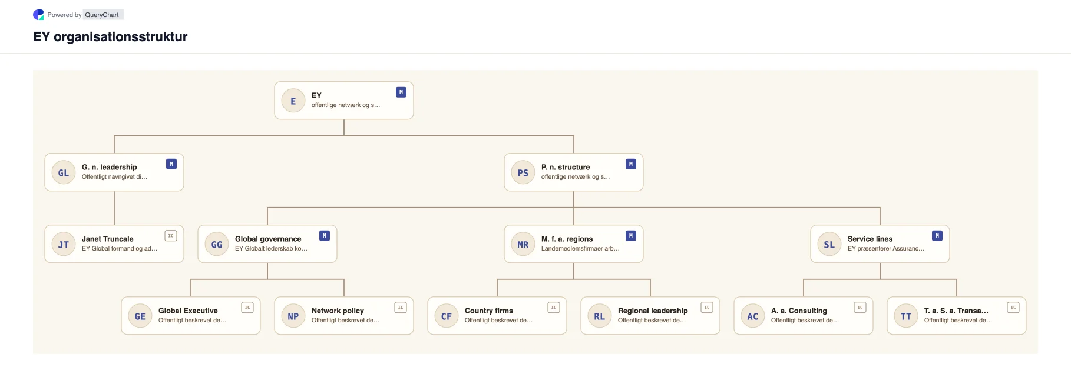The height and width of the screenshot is (387, 1071).
Task: Click the NP avatar circle
Action: 293,316
